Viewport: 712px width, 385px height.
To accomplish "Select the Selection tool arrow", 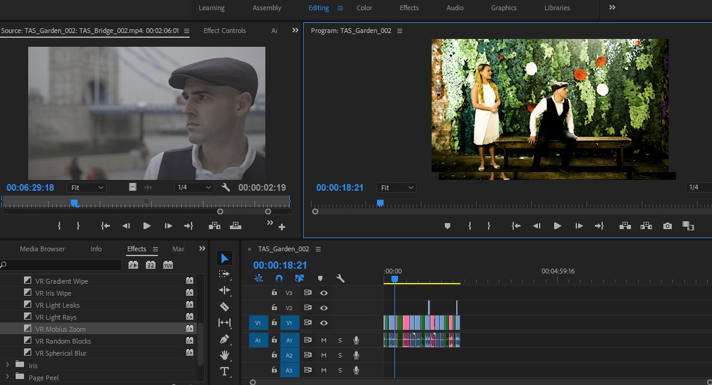I will coord(225,258).
